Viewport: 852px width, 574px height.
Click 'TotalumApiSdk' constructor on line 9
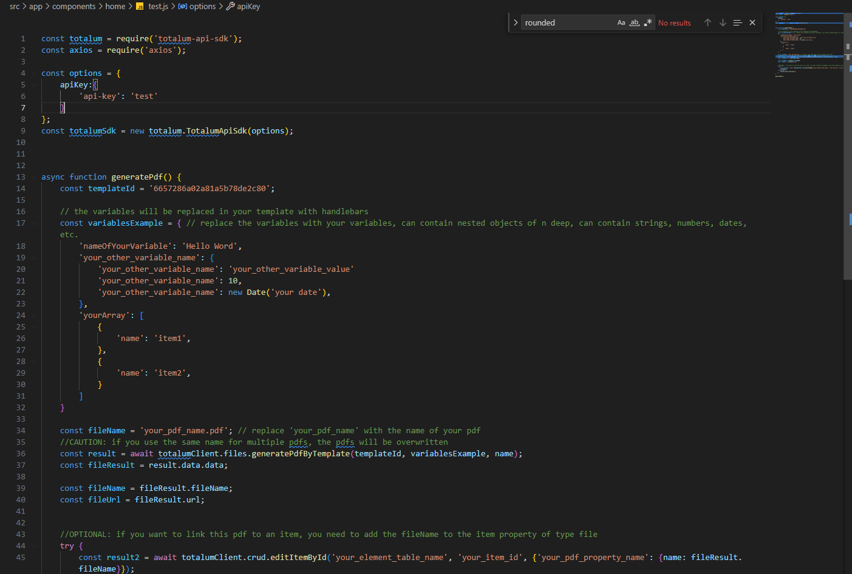(217, 131)
